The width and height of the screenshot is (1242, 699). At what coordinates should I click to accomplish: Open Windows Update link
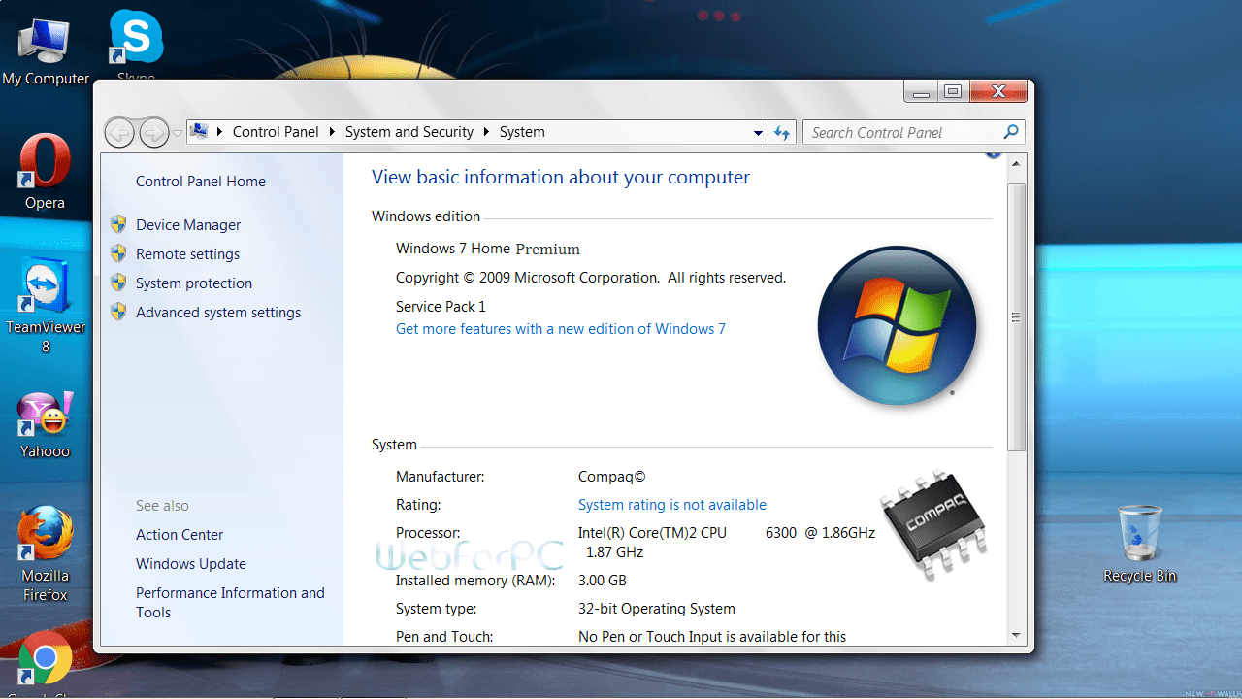point(191,564)
